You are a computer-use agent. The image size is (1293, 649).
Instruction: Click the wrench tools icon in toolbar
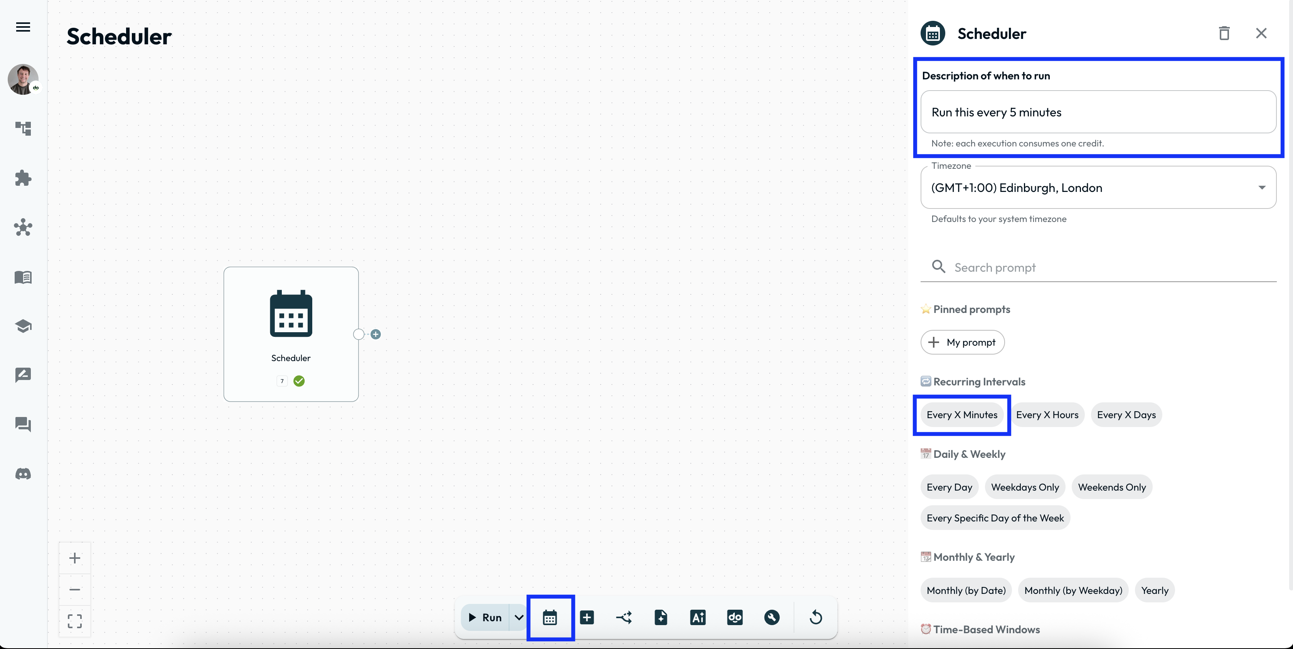[x=772, y=617]
